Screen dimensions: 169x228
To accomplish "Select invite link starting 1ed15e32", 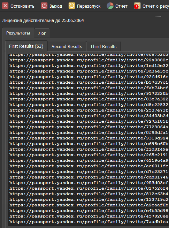I will (89, 66).
